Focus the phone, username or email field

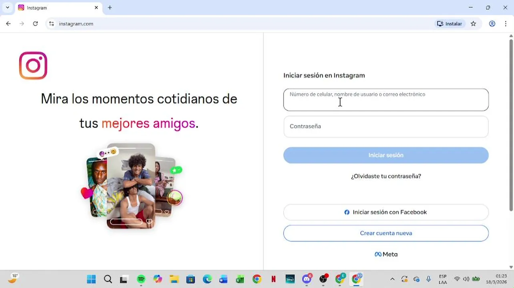pos(386,100)
